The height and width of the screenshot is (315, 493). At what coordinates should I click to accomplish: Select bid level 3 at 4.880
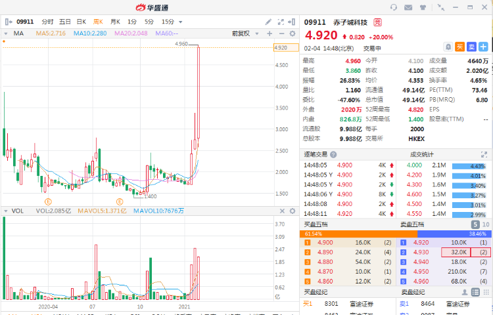click(348, 262)
